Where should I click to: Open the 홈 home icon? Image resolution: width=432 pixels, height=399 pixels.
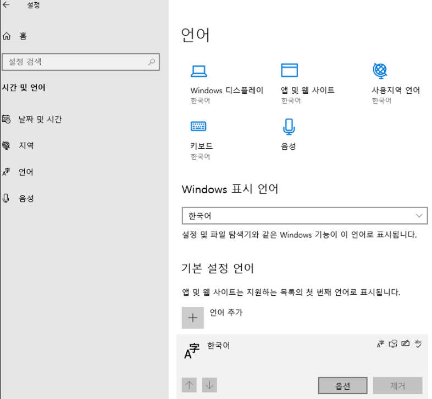[7, 36]
